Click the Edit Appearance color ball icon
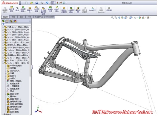This screenshot has width=158, height=116. (140, 18)
